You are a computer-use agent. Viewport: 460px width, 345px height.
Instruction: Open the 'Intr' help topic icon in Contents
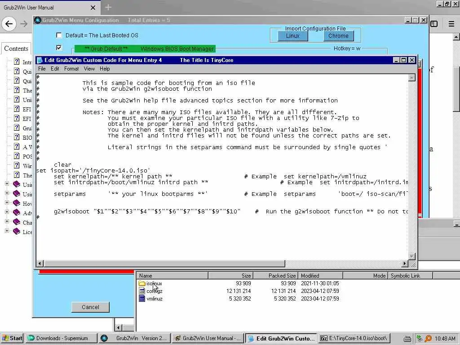[17, 62]
